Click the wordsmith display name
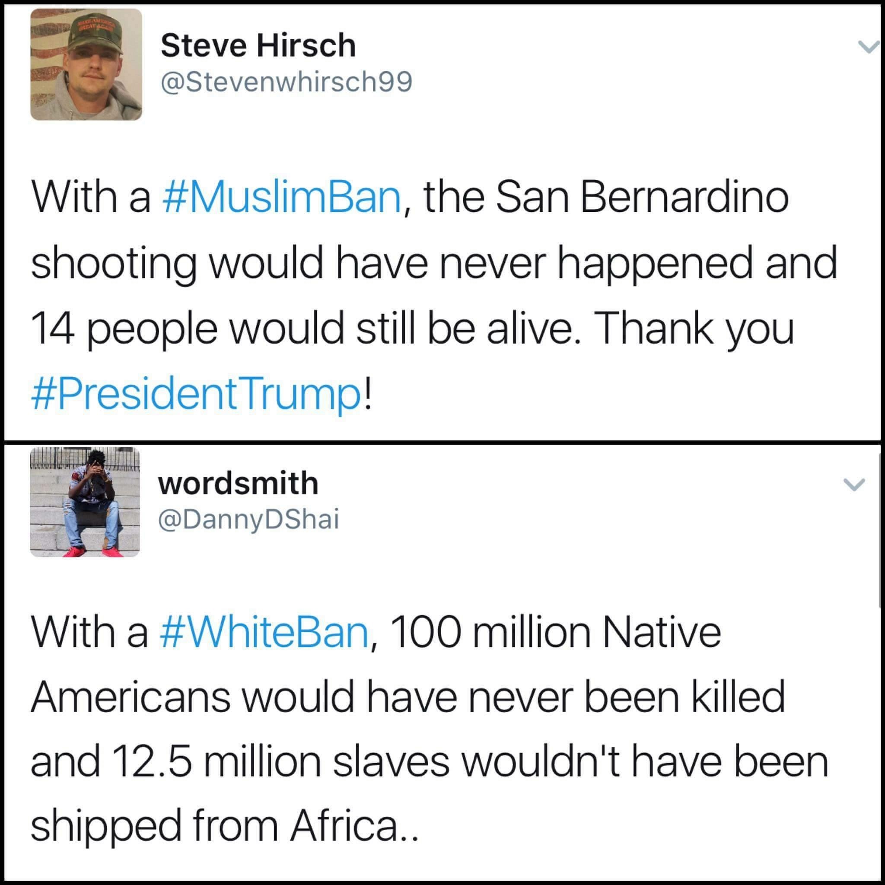The height and width of the screenshot is (885, 885). (238, 483)
